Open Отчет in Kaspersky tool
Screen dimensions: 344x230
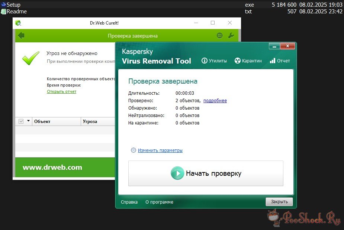[x=280, y=61]
